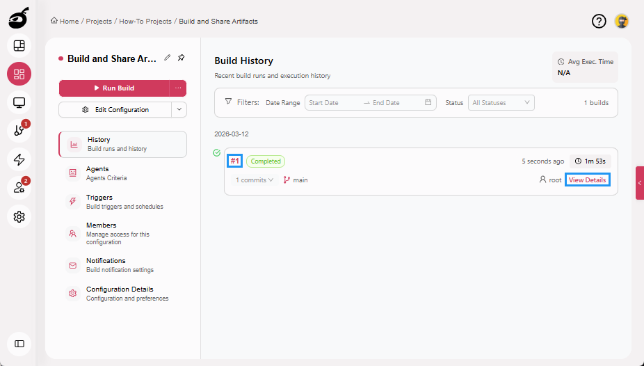The height and width of the screenshot is (366, 644).
Task: Click the app logo in the sidebar
Action: point(19,17)
